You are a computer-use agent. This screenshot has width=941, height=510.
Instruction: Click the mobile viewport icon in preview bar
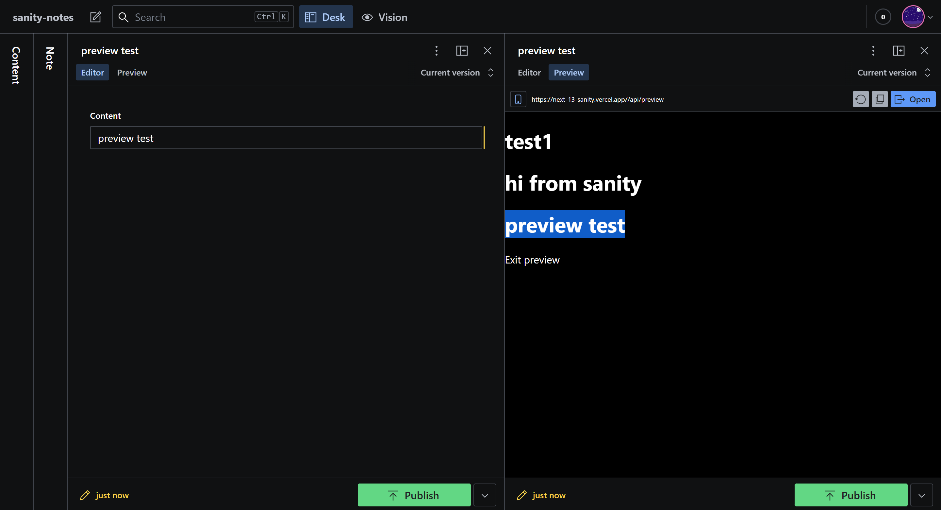click(x=518, y=99)
